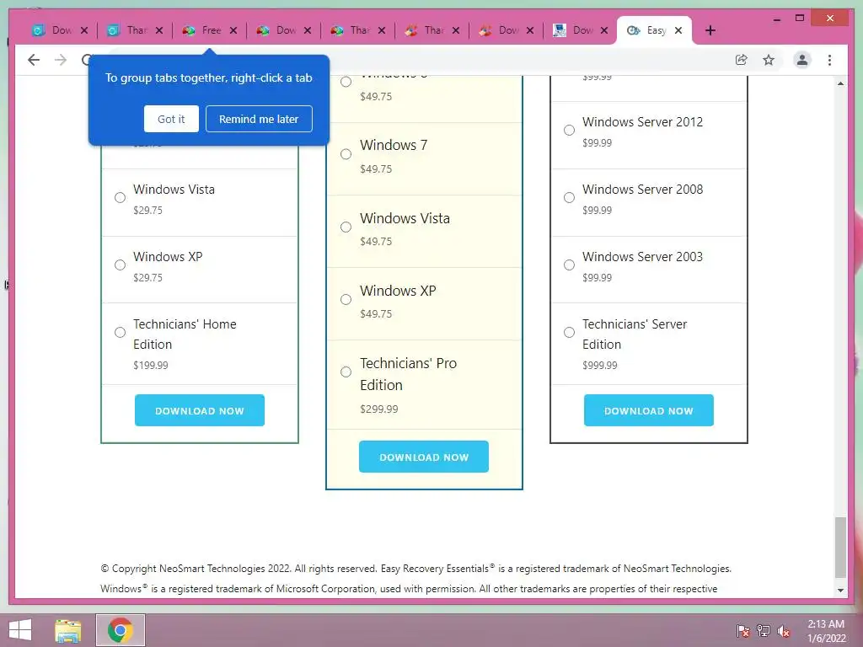Select Windows Server 2008 radio button
The width and height of the screenshot is (863, 647).
[x=569, y=197]
